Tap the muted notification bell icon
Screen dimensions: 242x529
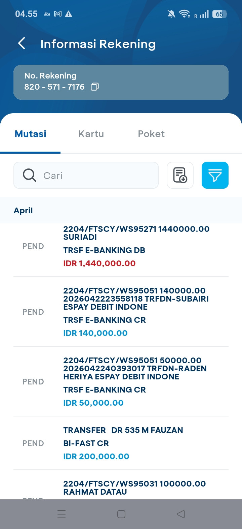click(x=171, y=14)
